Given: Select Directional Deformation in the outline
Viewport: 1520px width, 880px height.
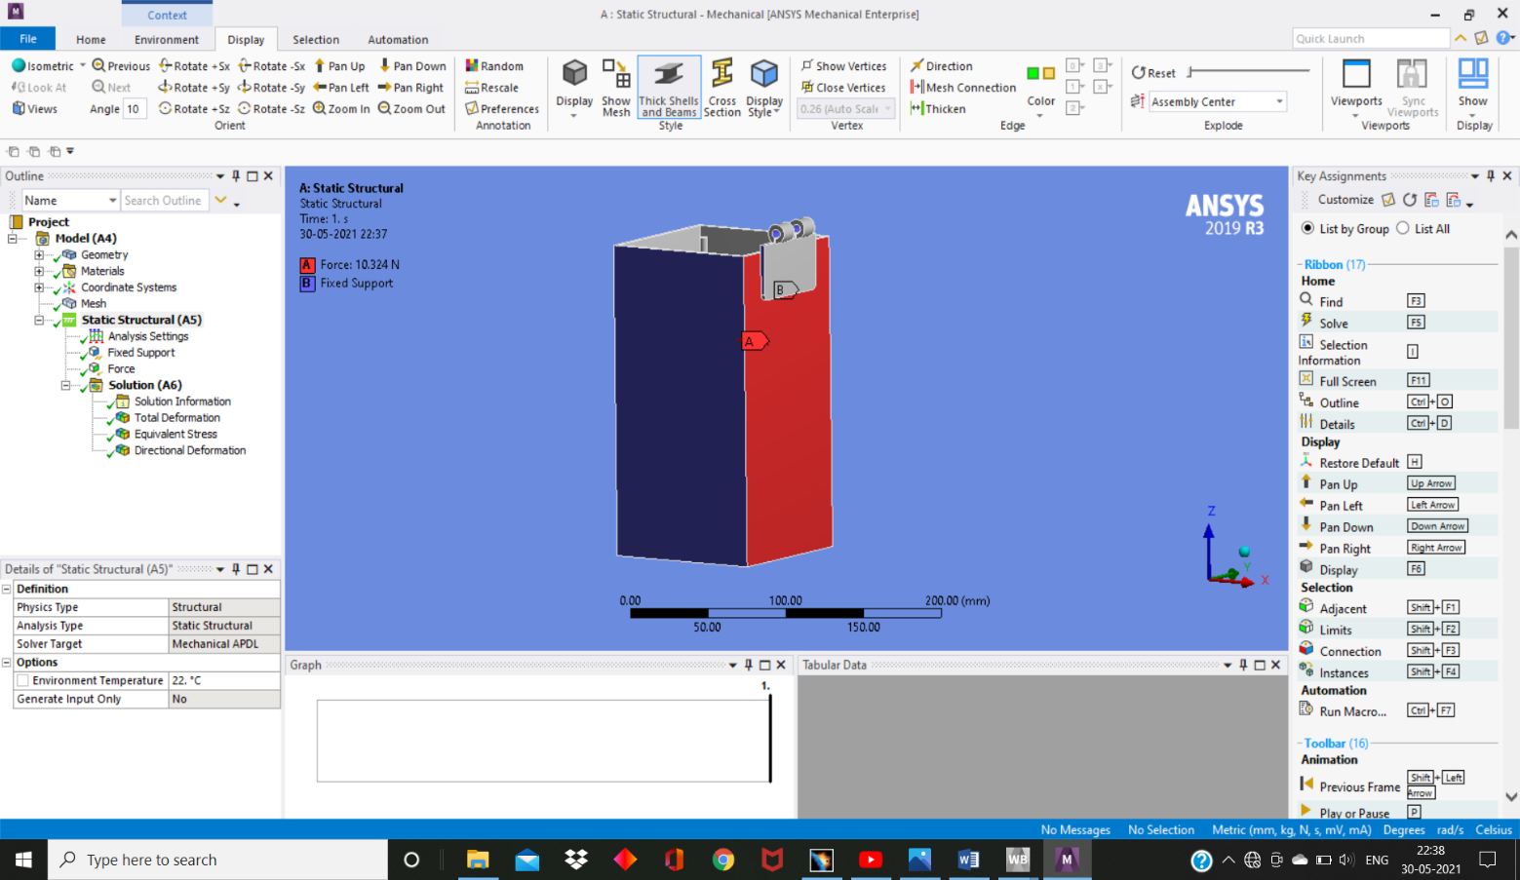Looking at the screenshot, I should point(190,451).
